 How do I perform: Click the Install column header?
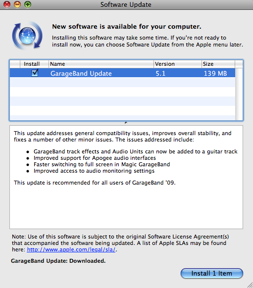pos(34,64)
